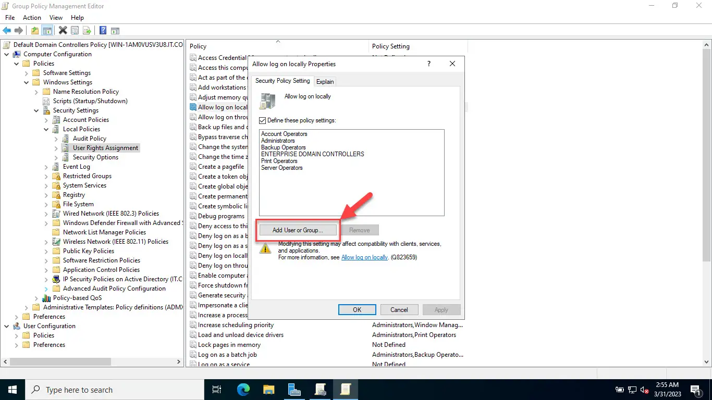712x400 pixels.
Task: Collapse the Local Policies node
Action: coord(46,129)
